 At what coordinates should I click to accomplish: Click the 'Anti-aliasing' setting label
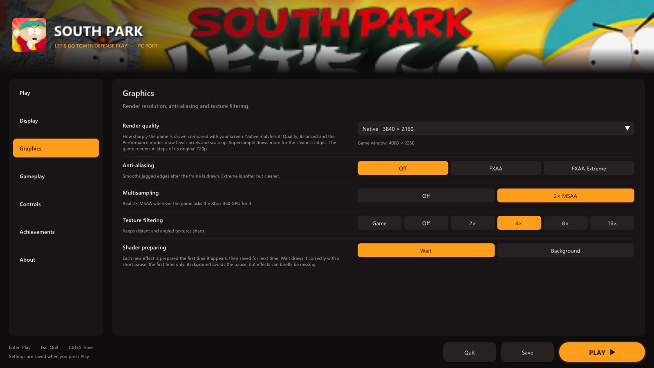(x=138, y=165)
